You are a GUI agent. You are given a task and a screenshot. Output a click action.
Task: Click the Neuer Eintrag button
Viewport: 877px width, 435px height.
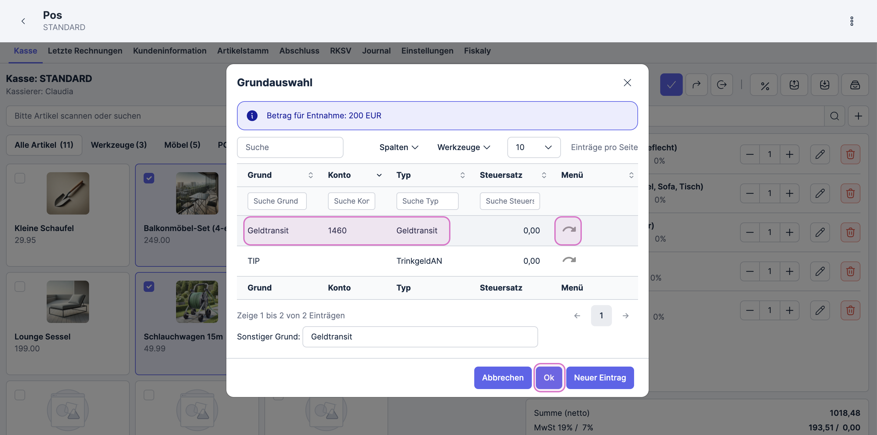(600, 377)
